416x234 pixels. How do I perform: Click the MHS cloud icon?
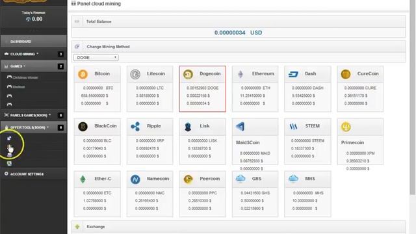pyautogui.click(x=293, y=179)
